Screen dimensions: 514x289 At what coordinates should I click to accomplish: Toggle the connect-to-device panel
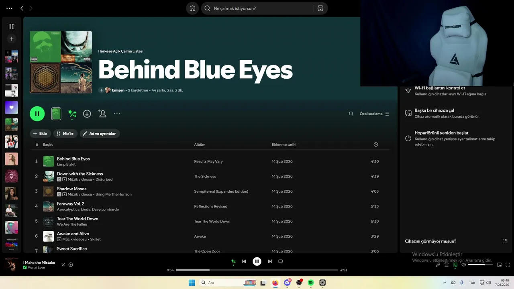coord(455,265)
